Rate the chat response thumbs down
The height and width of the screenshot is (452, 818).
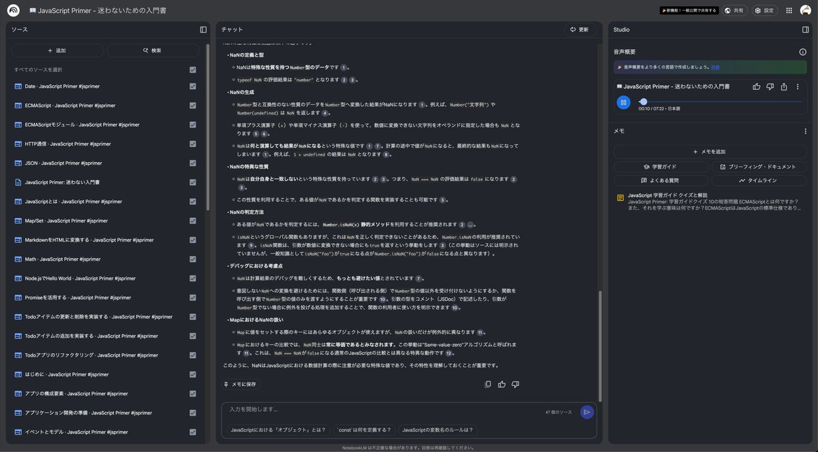tap(515, 384)
